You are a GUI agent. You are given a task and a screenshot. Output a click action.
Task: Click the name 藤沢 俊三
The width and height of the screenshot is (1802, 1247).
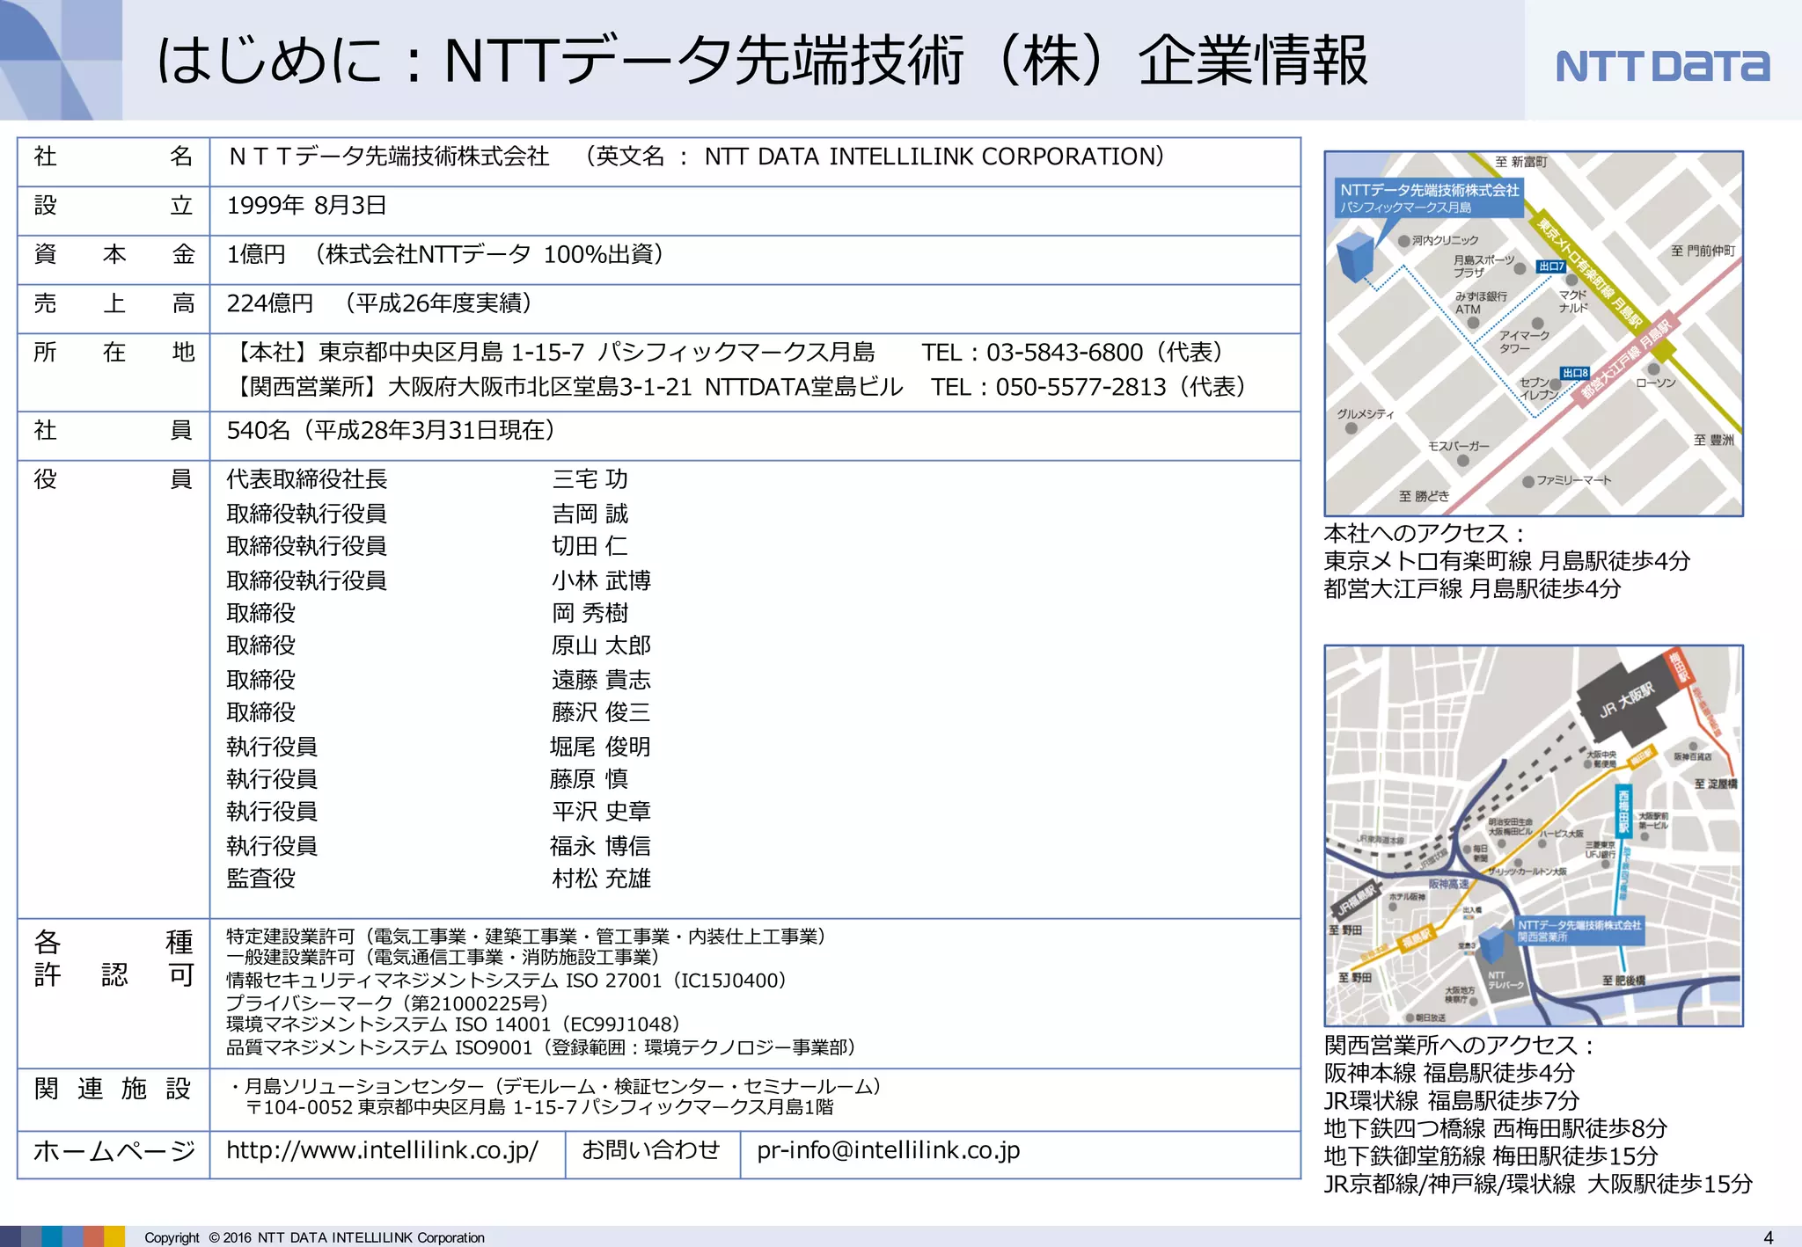[x=601, y=712]
